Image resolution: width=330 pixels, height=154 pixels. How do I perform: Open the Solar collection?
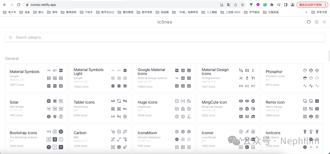point(36,108)
